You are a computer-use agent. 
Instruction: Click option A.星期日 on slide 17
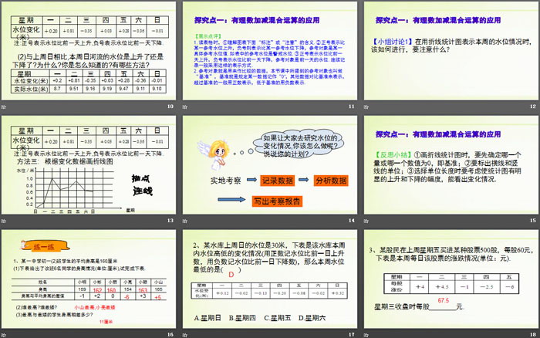pos(208,318)
